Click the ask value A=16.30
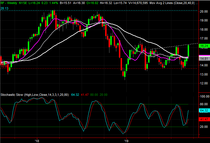Image resolution: width=210 pixels, height=143 pixels. point(79,3)
